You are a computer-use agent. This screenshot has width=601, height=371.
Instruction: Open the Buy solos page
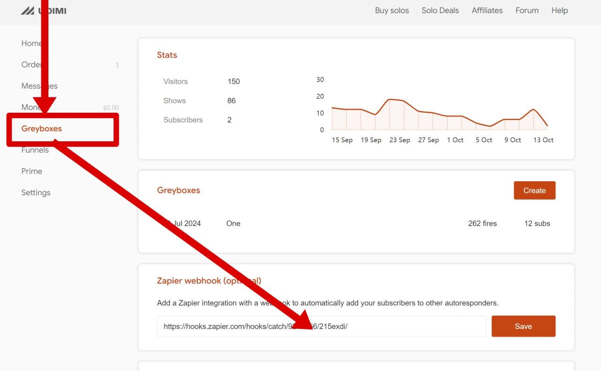click(x=392, y=10)
